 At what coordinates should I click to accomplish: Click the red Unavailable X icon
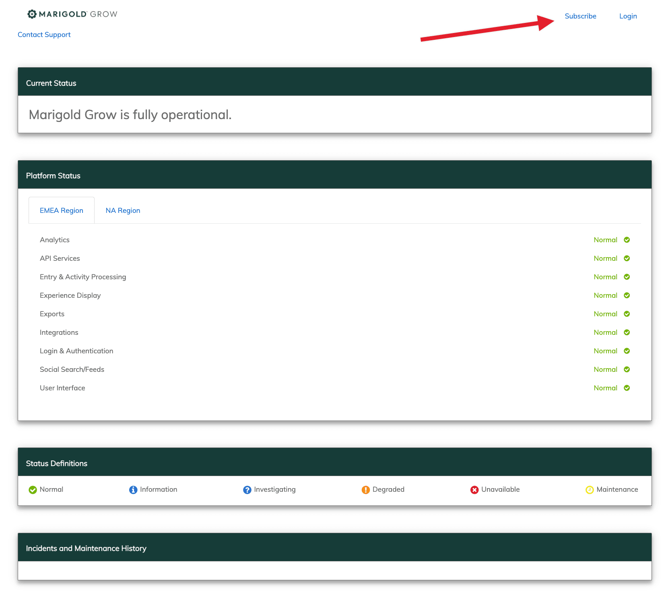click(474, 490)
